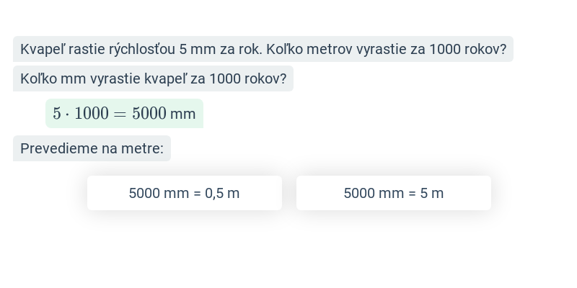Click the phrase 'Koľko metrov vyrastie za 1000 rokov?'
Screen dimensions: 577x288
coord(387,49)
